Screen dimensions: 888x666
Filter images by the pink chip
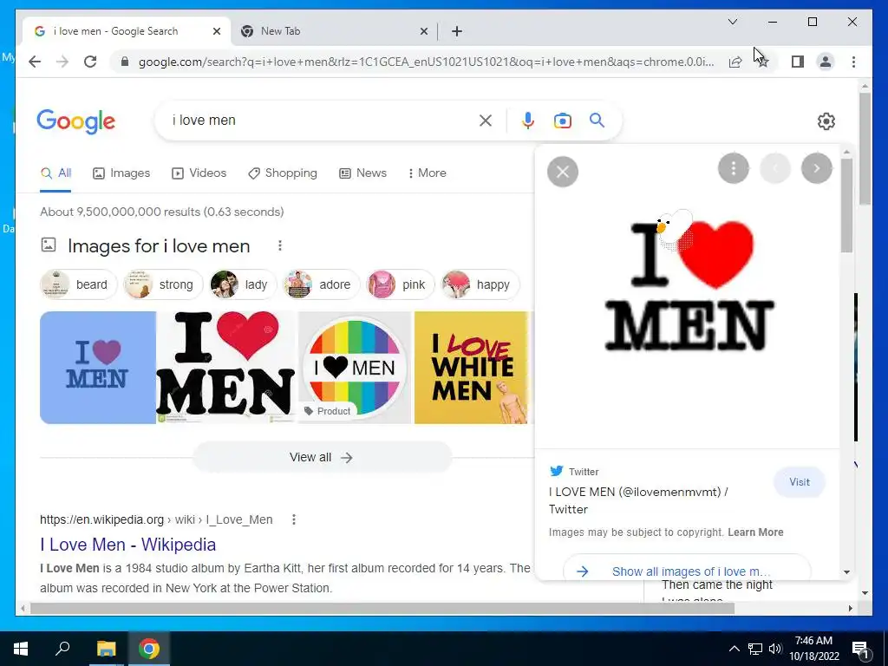point(400,284)
